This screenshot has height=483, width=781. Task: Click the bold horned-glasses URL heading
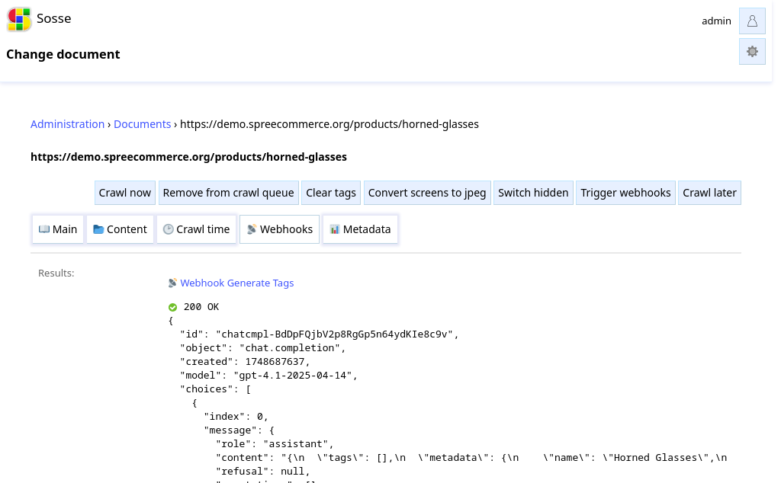click(x=189, y=157)
